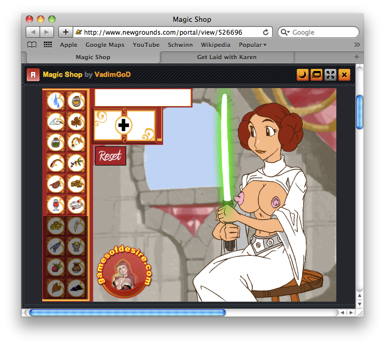Click the Newgrounds logo icon
Screen dimensions: 385x346
coord(33,75)
